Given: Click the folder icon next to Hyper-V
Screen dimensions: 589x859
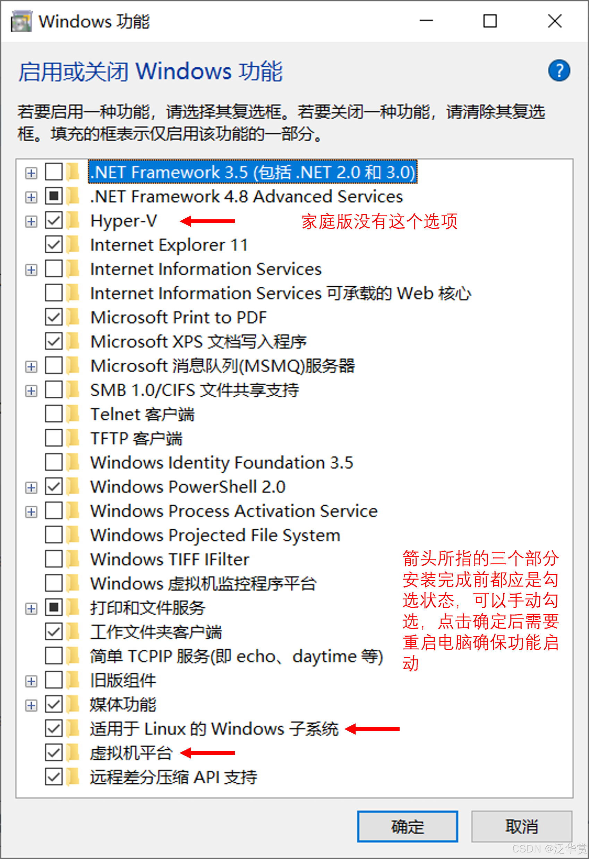Looking at the screenshot, I should [72, 221].
